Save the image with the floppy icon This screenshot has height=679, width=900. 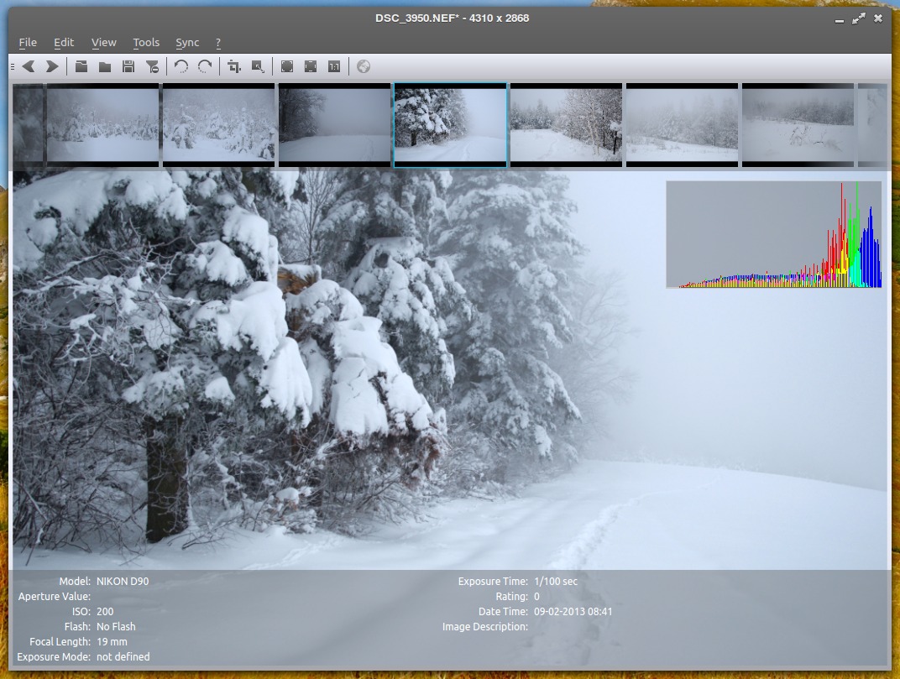pos(128,66)
